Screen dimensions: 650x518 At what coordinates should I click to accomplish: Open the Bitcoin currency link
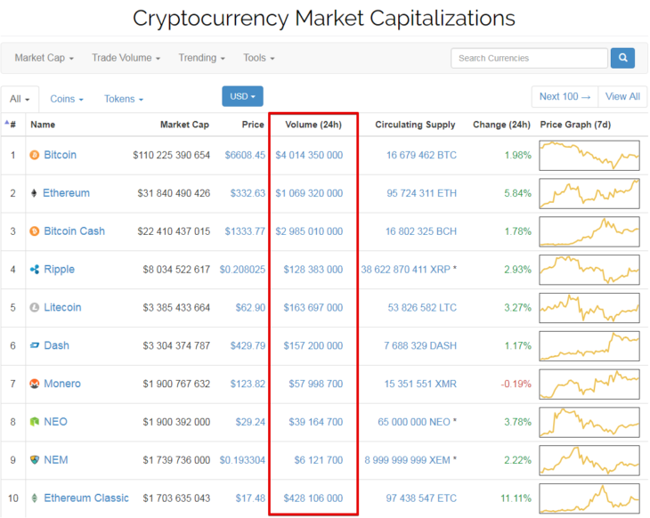(61, 155)
